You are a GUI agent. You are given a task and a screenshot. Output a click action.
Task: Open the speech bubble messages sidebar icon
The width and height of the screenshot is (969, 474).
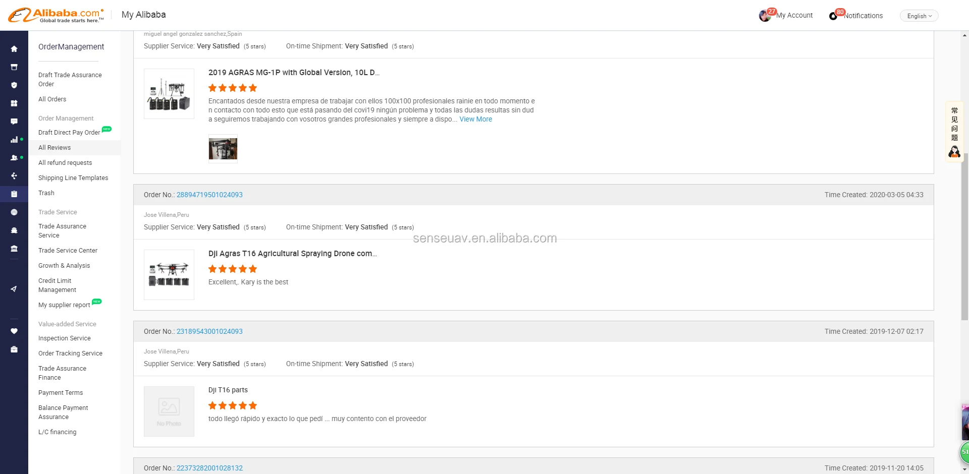pyautogui.click(x=14, y=122)
